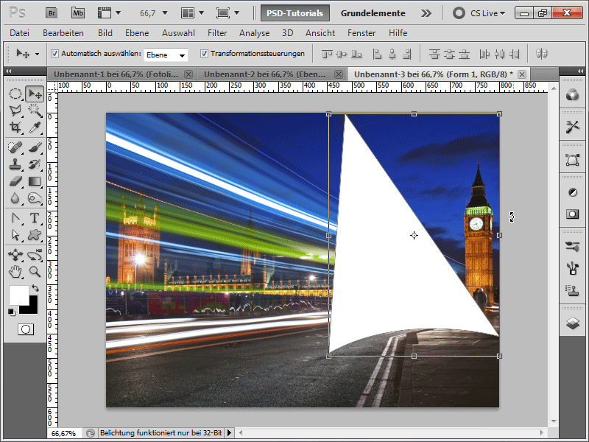Select the Pen tool
589x442 pixels.
click(15, 218)
